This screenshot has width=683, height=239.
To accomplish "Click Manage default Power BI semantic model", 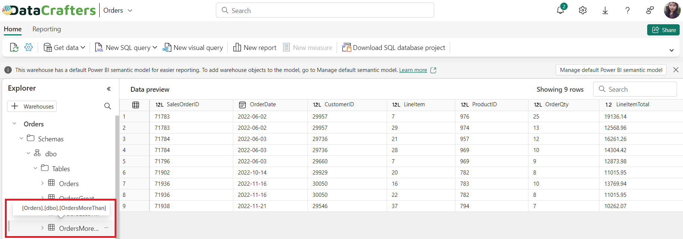I will coord(611,70).
